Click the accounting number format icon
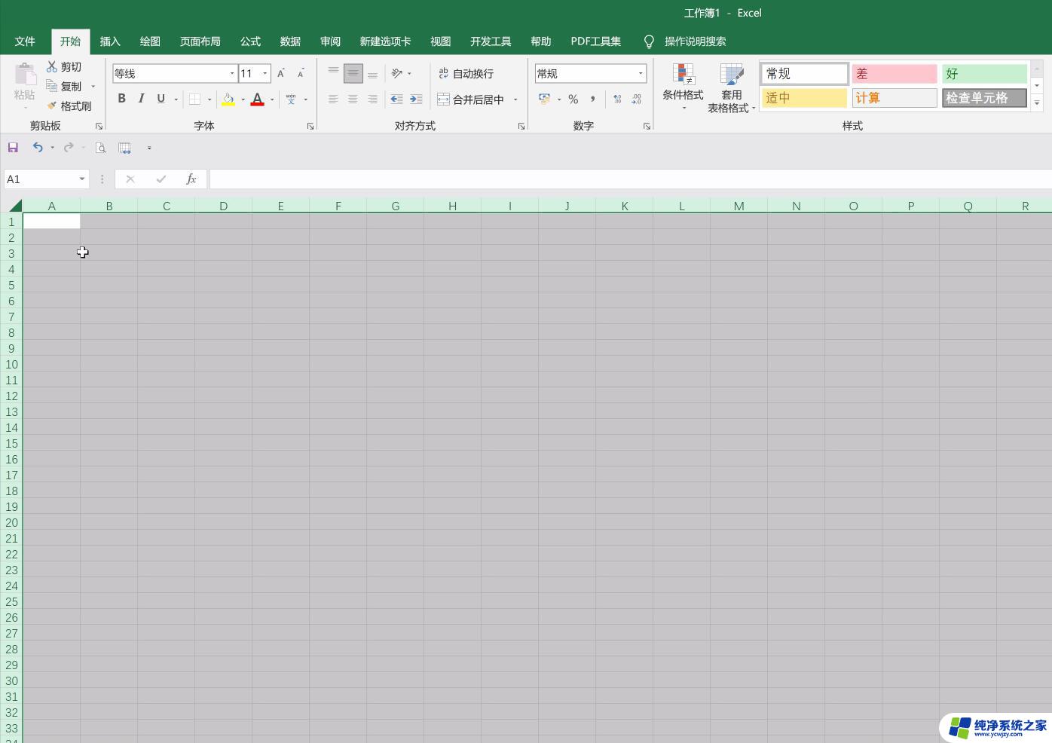This screenshot has height=743, width=1052. (x=544, y=99)
